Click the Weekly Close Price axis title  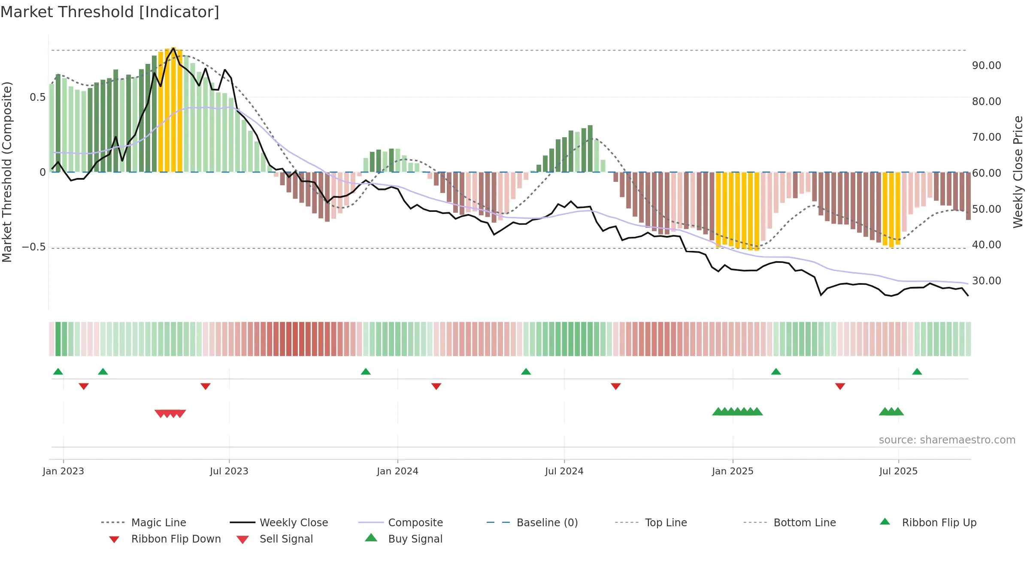(x=1018, y=172)
